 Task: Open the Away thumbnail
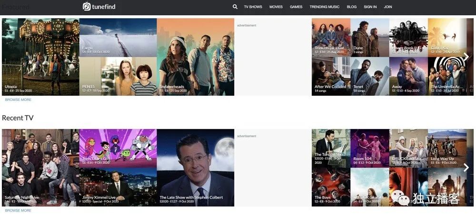408,76
